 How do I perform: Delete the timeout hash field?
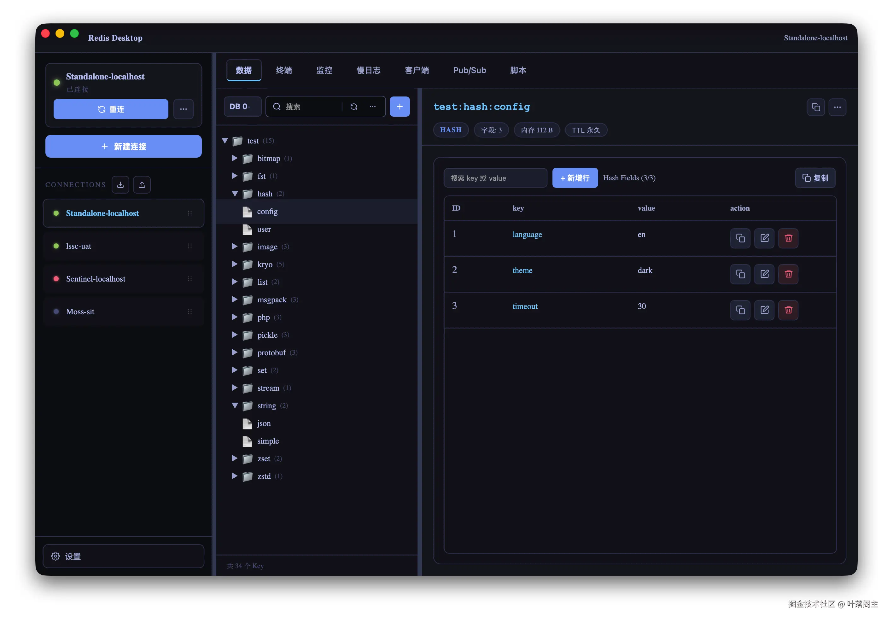click(x=788, y=310)
